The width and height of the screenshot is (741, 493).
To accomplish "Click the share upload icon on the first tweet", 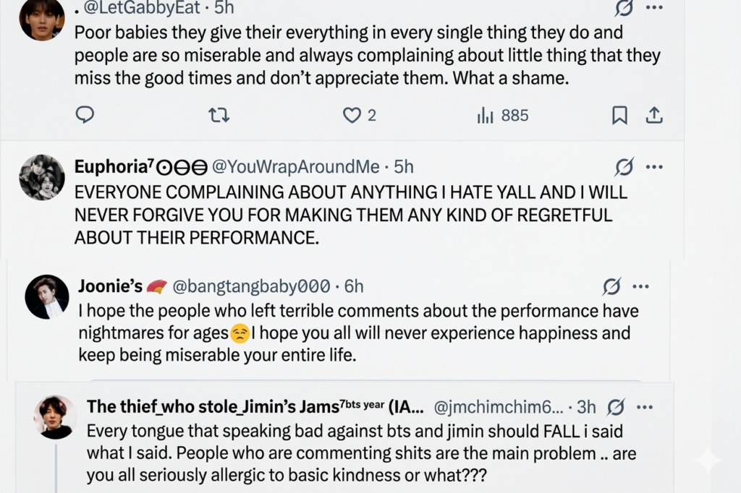I will coord(656,114).
